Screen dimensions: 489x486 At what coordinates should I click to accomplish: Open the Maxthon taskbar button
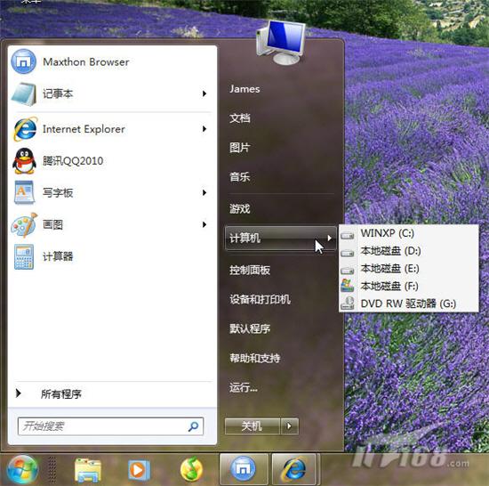coord(244,469)
